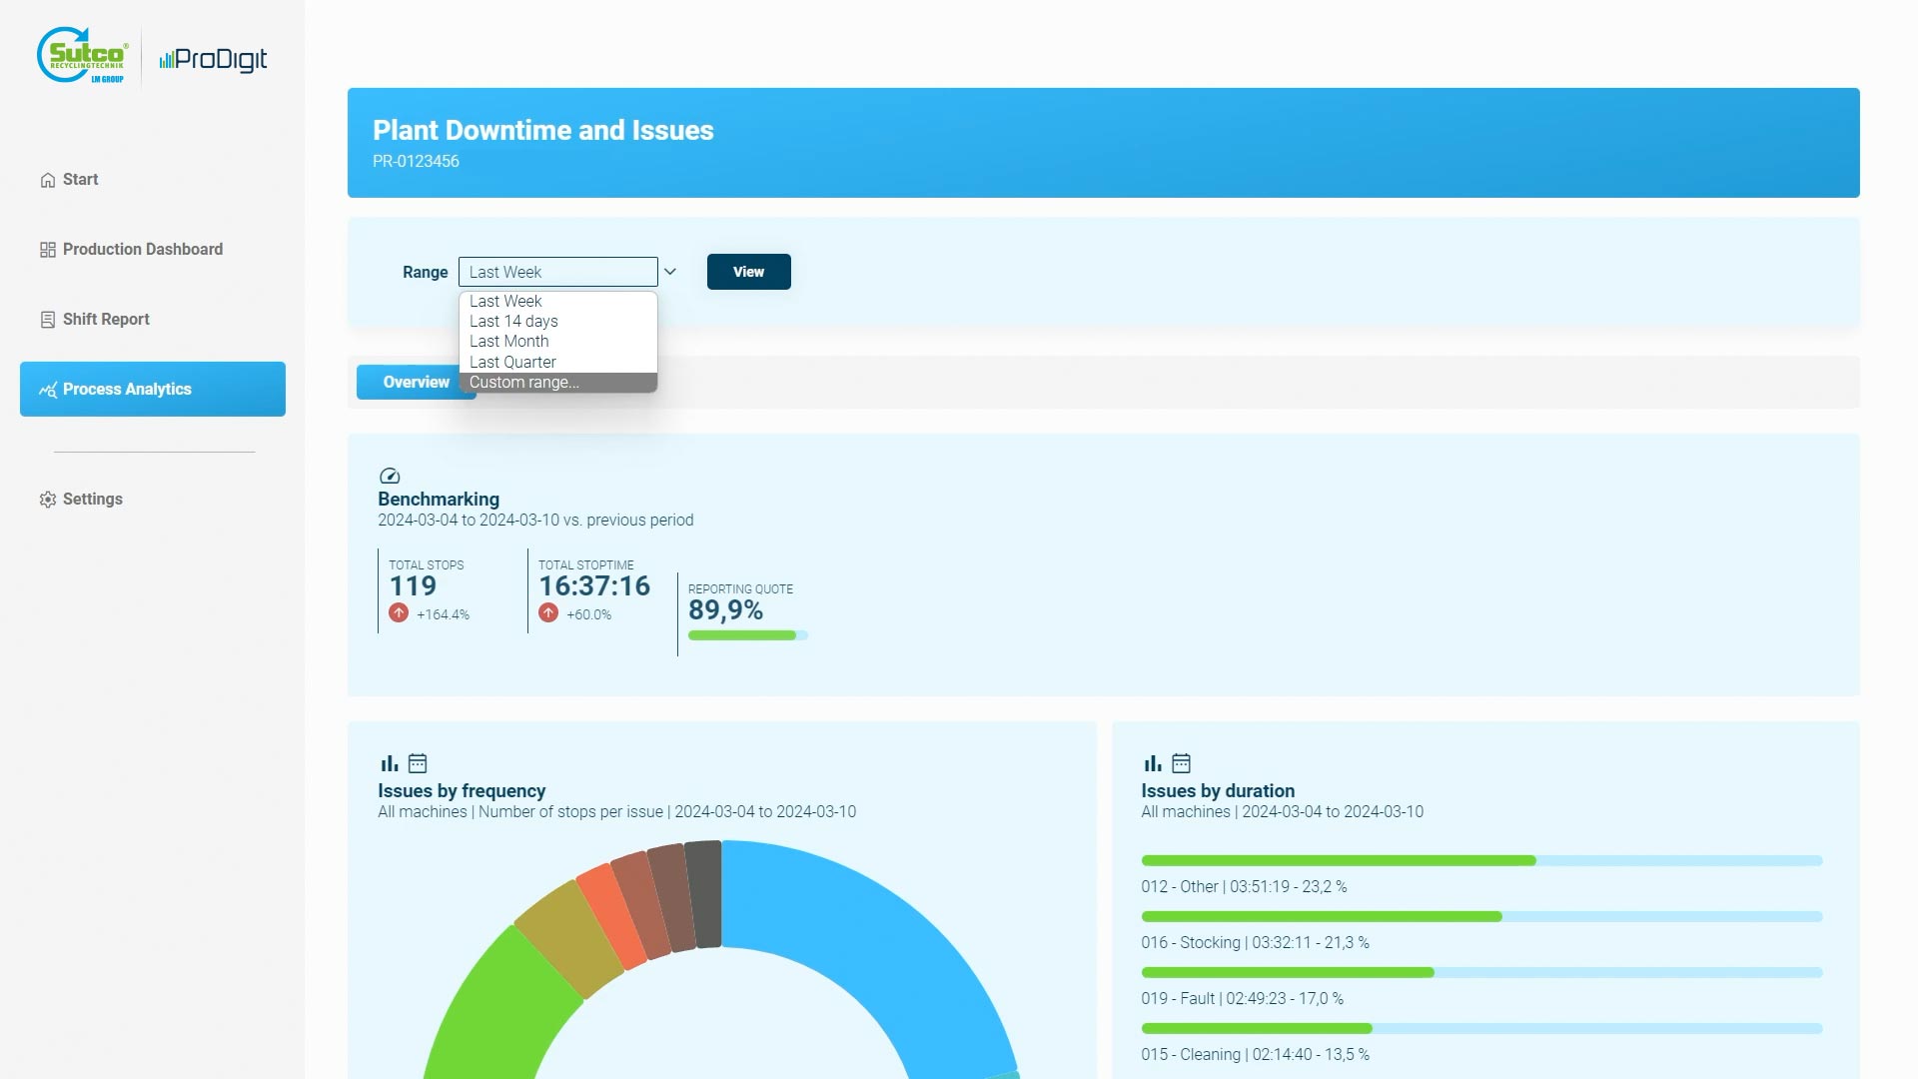Click label 015 - Cleaning | 02:14:40
Viewport: 1918px width, 1079px height.
(1255, 1054)
